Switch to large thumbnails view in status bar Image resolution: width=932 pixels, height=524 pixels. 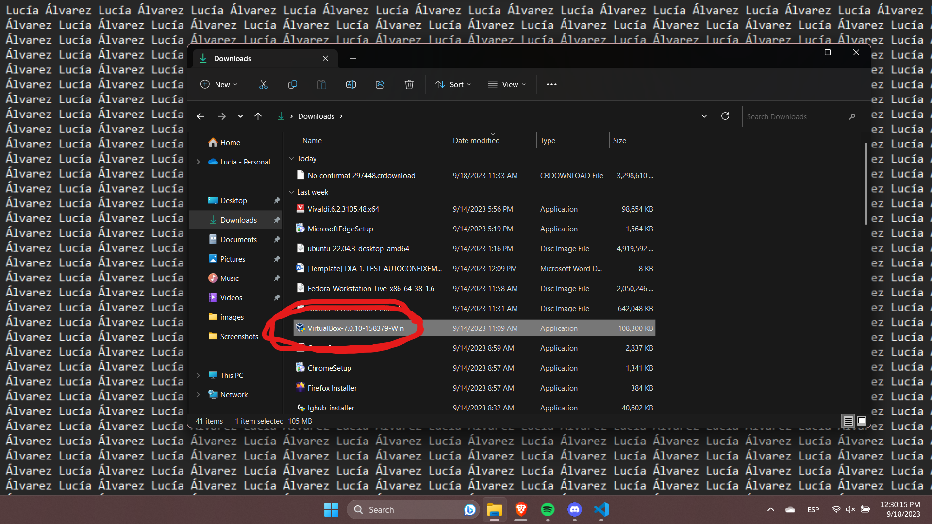pyautogui.click(x=862, y=421)
